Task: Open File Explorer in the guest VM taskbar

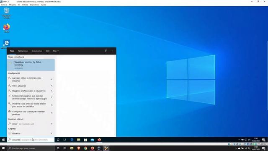Action: [x=79, y=140]
